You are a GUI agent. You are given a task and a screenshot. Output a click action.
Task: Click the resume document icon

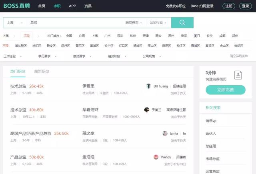point(238,75)
